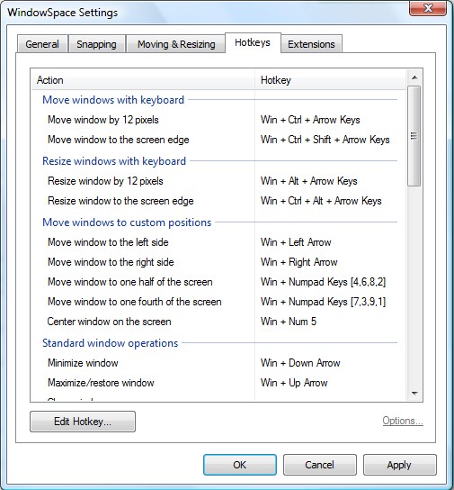The image size is (454, 490).
Task: Click 'Move windows to custom positions' heading
Action: 127,222
